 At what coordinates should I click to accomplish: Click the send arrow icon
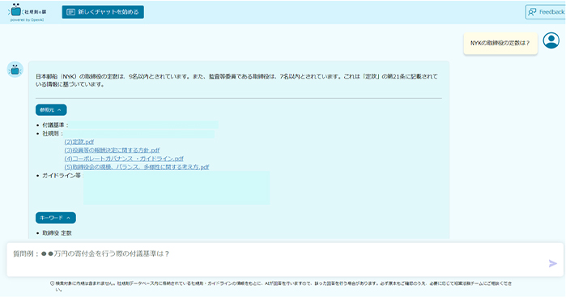coord(553,264)
